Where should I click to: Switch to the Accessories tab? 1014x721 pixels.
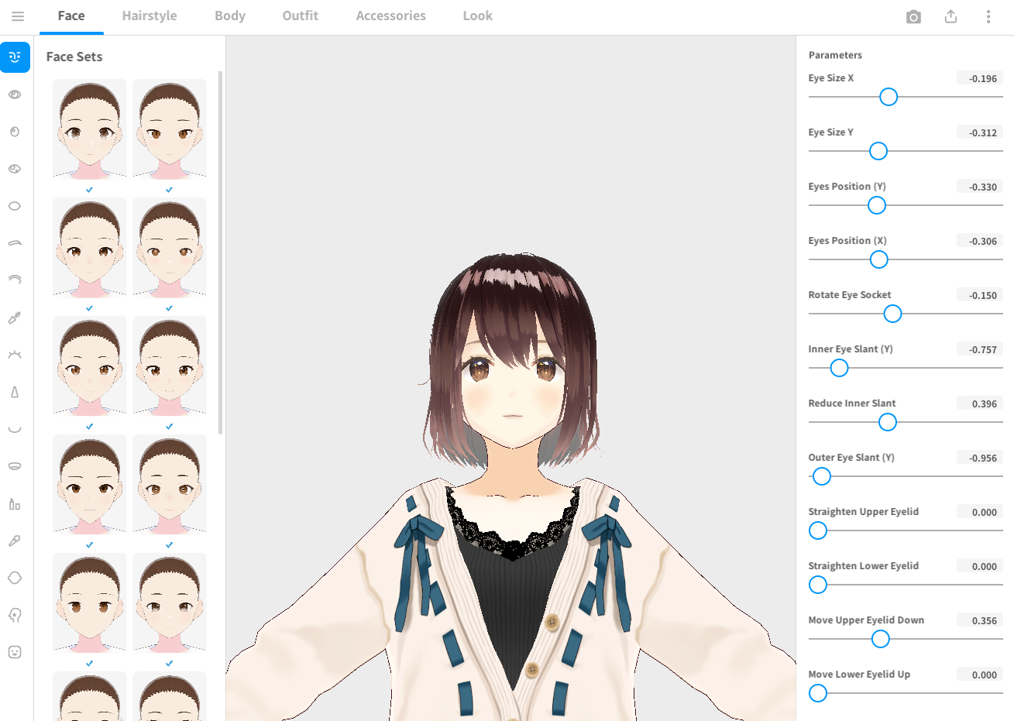coord(391,16)
